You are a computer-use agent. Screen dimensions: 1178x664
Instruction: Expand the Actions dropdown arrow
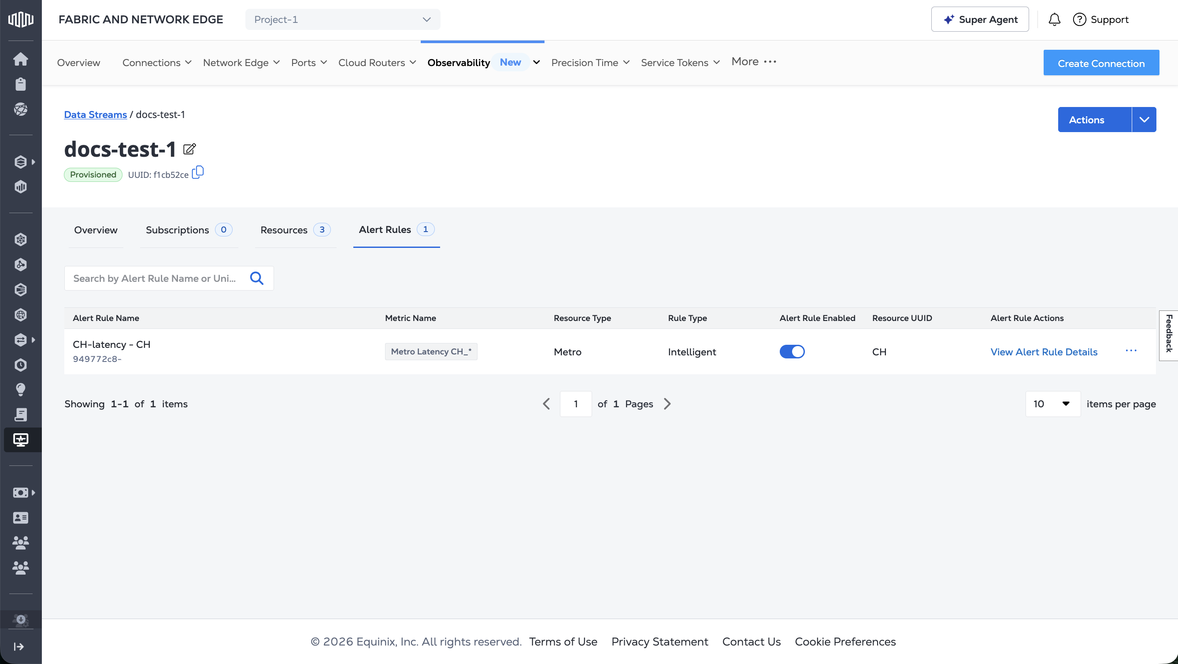[x=1144, y=120]
